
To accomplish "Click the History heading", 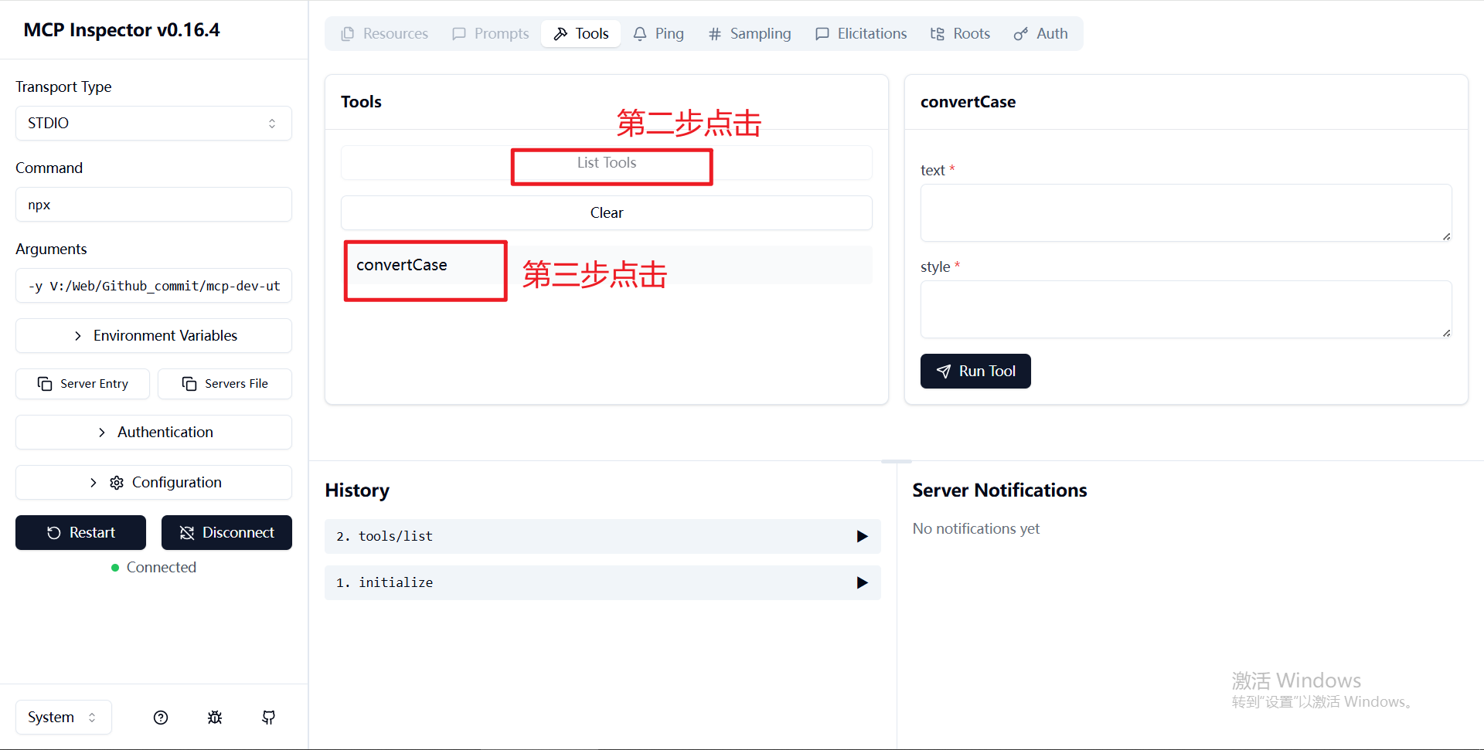I will 357,490.
